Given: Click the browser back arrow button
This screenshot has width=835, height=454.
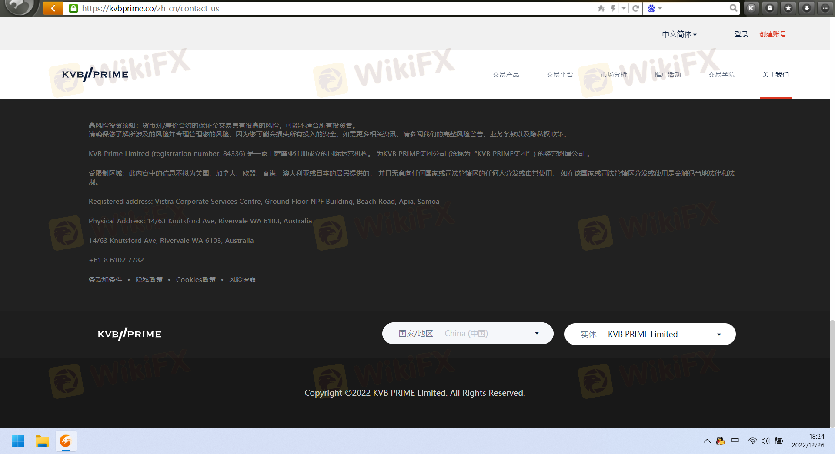Looking at the screenshot, I should [x=53, y=8].
